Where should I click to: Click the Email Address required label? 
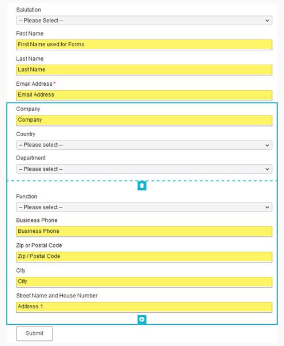tap(36, 84)
